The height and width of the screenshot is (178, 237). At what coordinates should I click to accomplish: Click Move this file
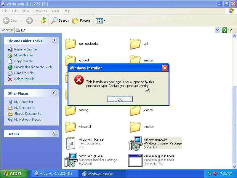pos(24,55)
